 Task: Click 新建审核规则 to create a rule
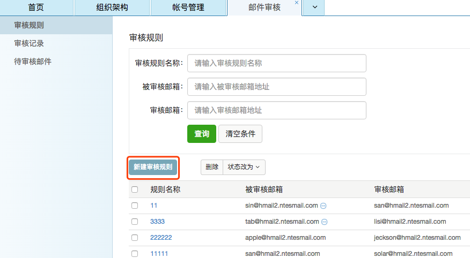pyautogui.click(x=153, y=167)
